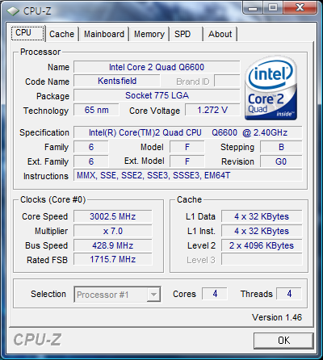Click the Core Voltage value 1.272 V
Image resolution: width=323 pixels, height=360 pixels.
(212, 110)
